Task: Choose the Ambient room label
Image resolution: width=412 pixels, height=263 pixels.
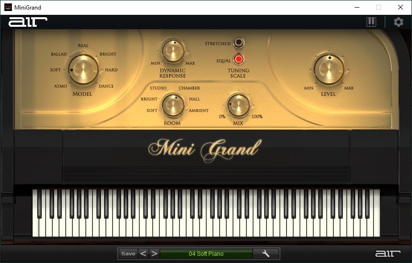Action: tap(199, 110)
